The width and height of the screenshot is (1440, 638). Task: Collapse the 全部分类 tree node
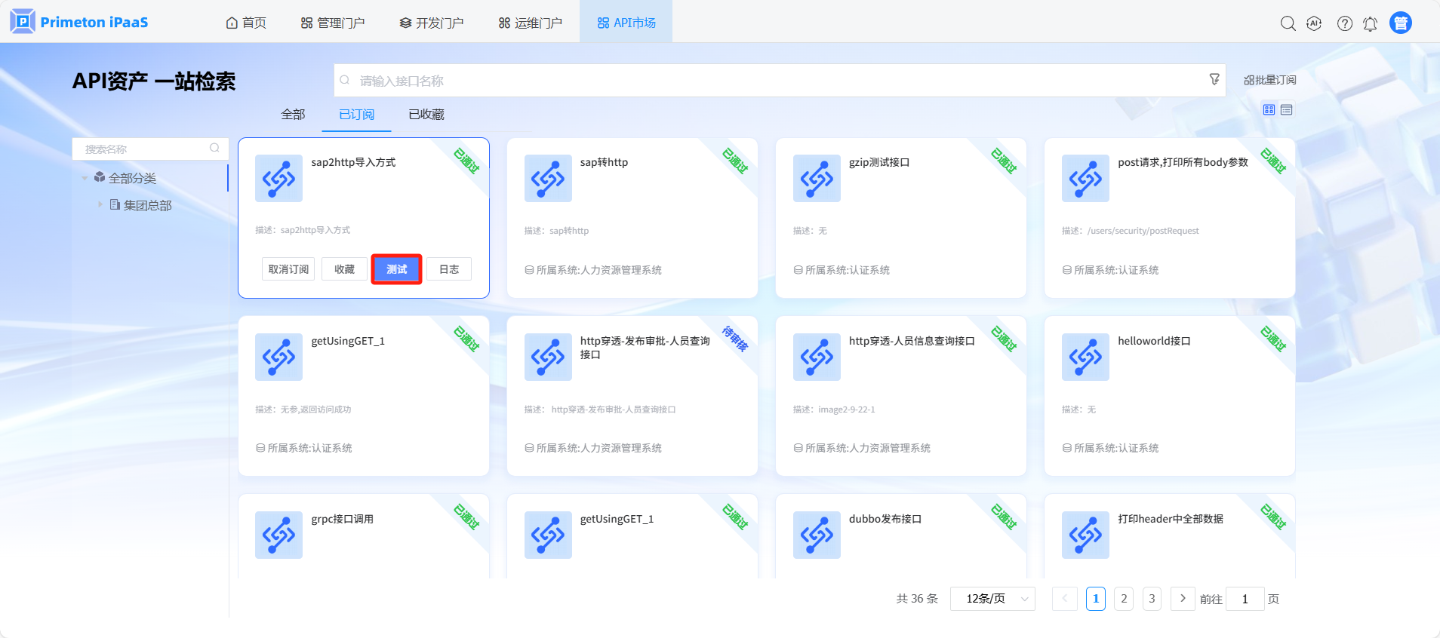[x=85, y=179]
